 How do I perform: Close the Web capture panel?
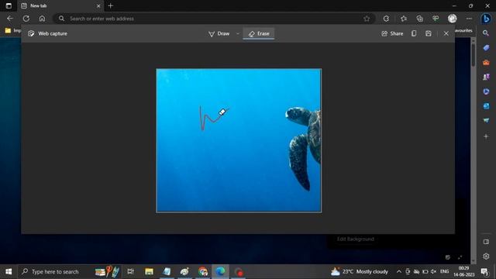[x=446, y=33]
